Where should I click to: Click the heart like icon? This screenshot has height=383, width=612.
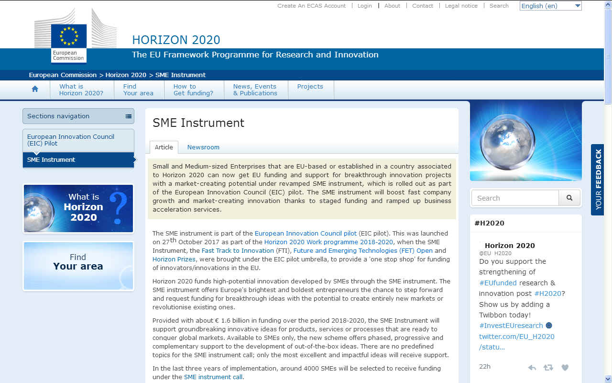[x=565, y=368]
